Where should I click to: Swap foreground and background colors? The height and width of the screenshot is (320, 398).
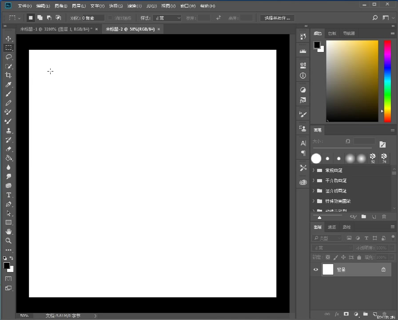12,258
